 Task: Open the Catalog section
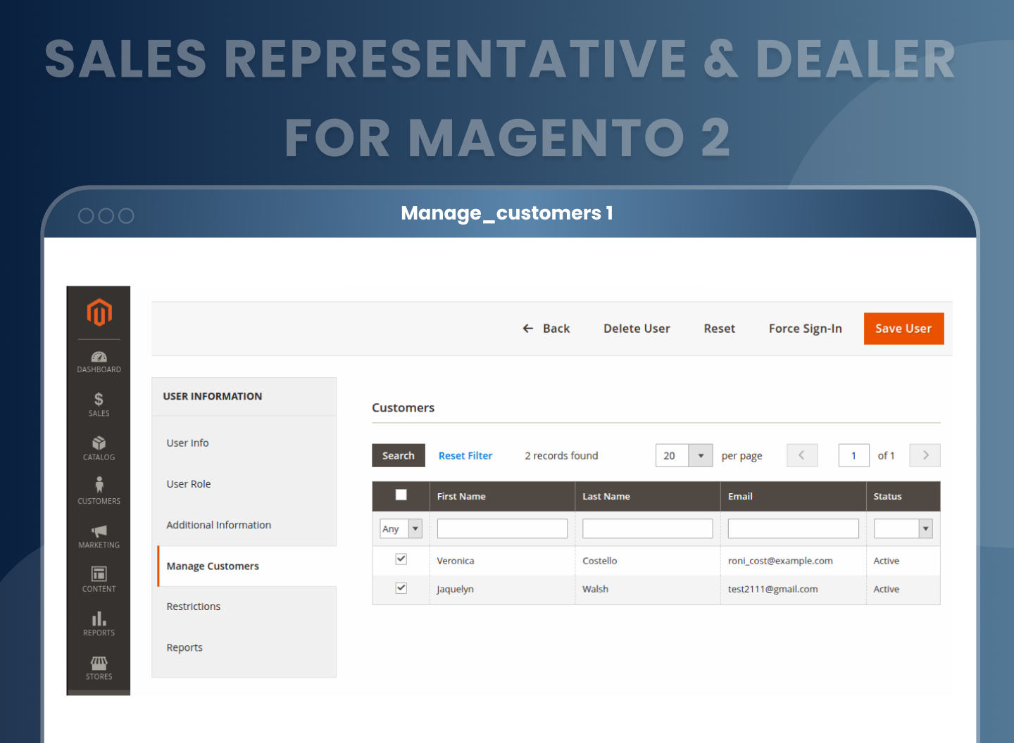pos(99,449)
